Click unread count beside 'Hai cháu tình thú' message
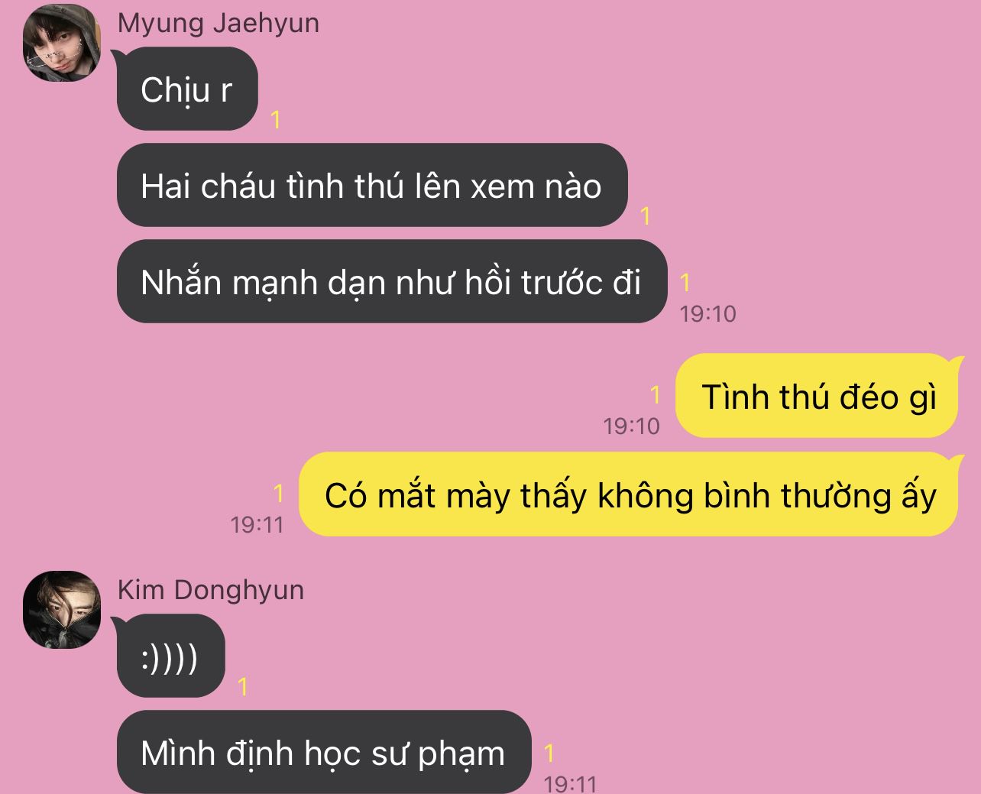 [646, 216]
